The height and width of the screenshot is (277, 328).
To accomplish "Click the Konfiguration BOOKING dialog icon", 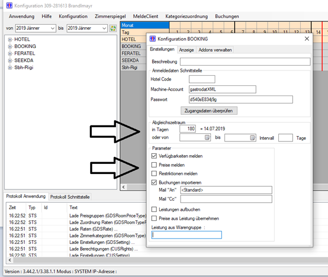I will click(152, 38).
